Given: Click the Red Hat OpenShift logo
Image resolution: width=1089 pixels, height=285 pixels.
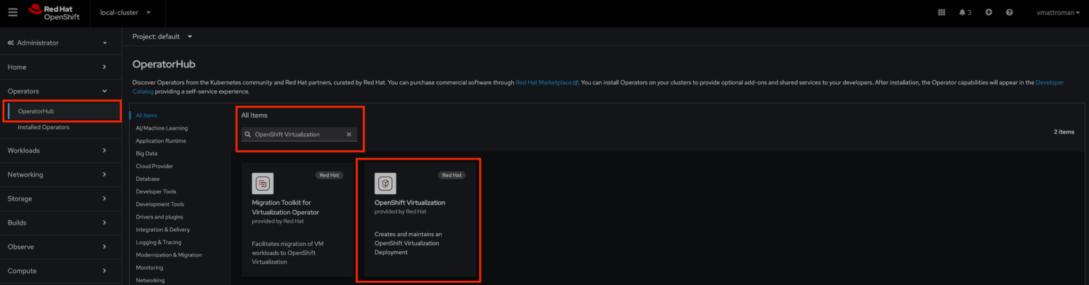Looking at the screenshot, I should click(x=54, y=13).
